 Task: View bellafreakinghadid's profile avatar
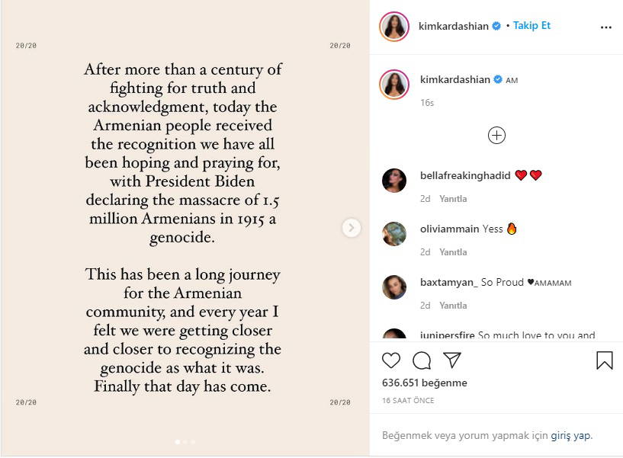tap(394, 181)
